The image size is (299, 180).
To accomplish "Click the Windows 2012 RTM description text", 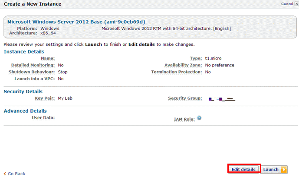I will (x=166, y=28).
